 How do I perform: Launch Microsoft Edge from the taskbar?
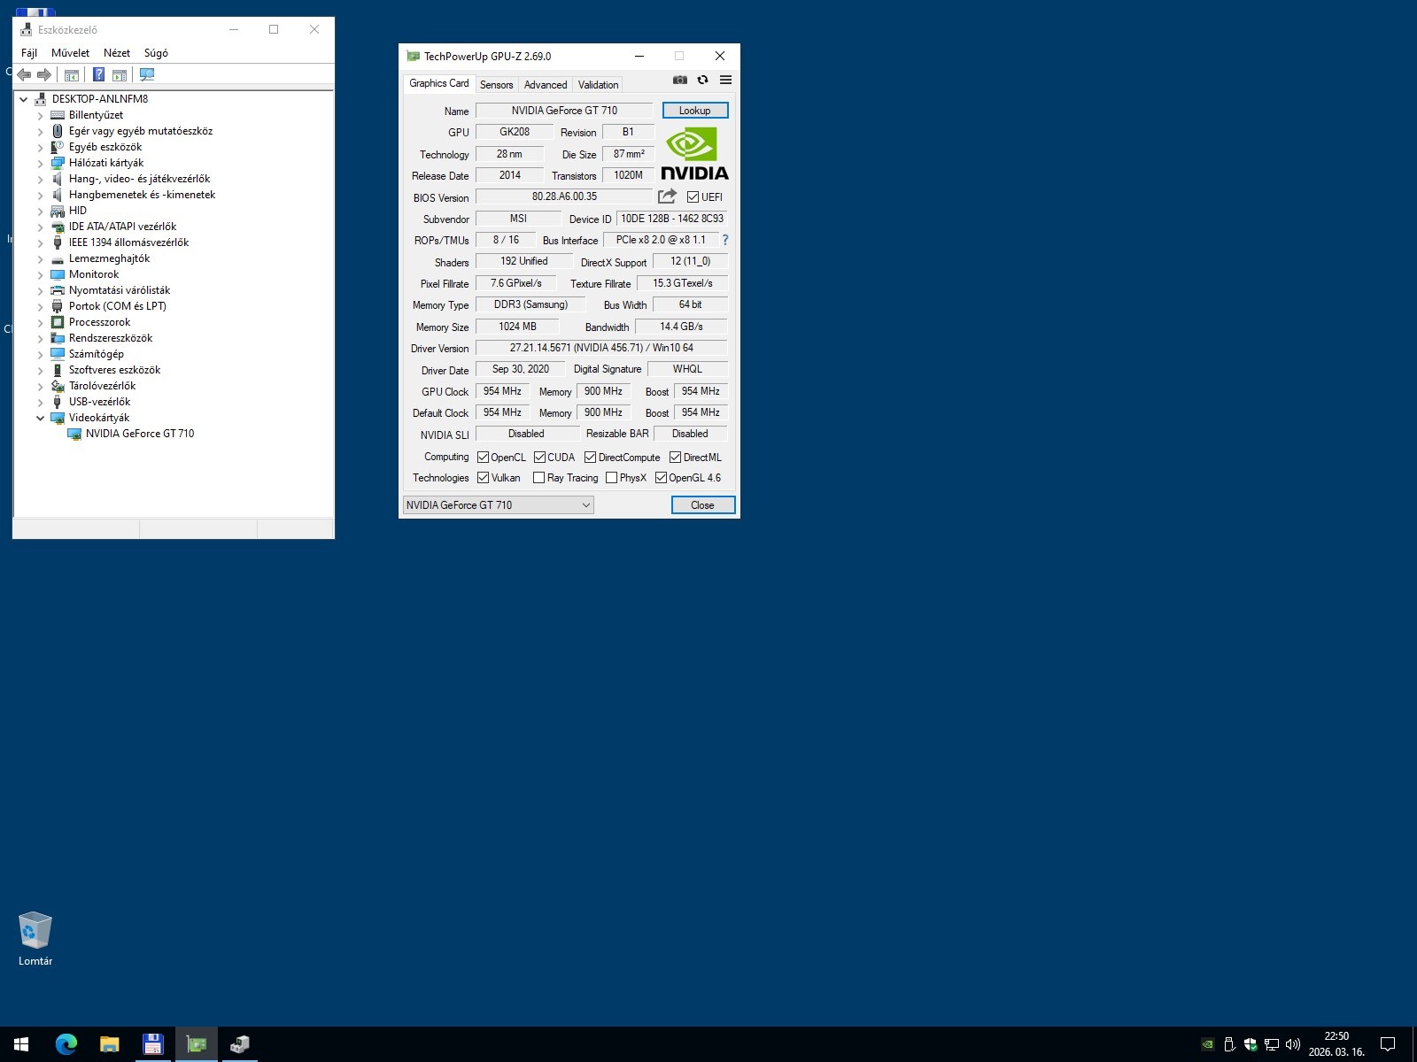coord(66,1044)
